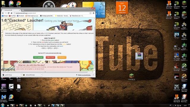Image resolution: width=190 pixels, height=107 pixels.
Task: Select the Play League of Legends icon
Action: pyautogui.click(x=177, y=57)
